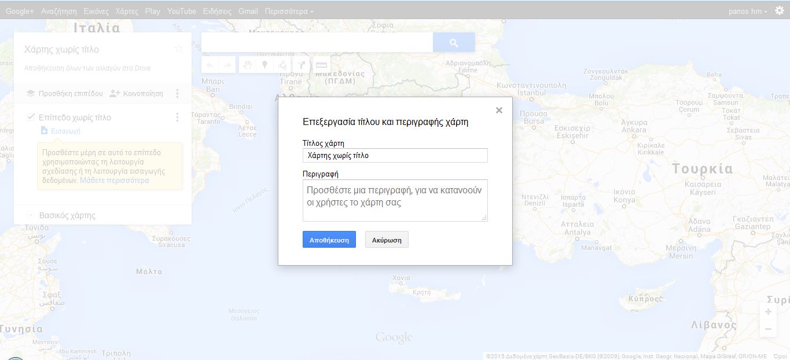The image size is (790, 360).
Task: Close the edit title dialog with X
Action: point(499,111)
